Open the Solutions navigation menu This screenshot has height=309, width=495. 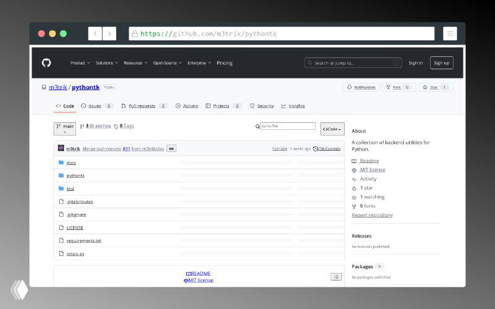tap(107, 63)
